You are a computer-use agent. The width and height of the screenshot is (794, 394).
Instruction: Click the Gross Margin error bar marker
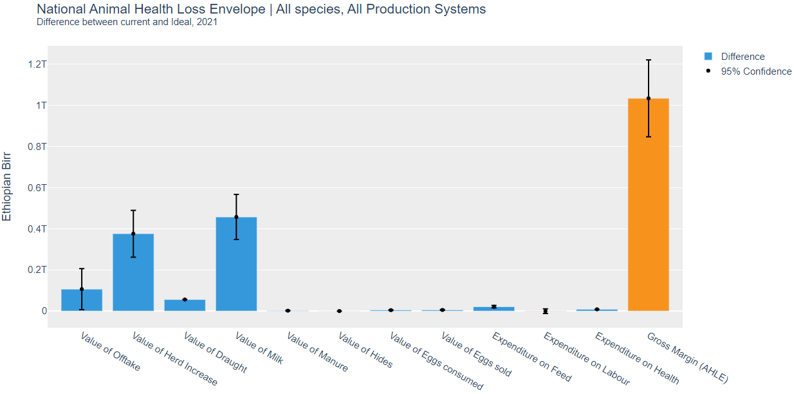(648, 98)
